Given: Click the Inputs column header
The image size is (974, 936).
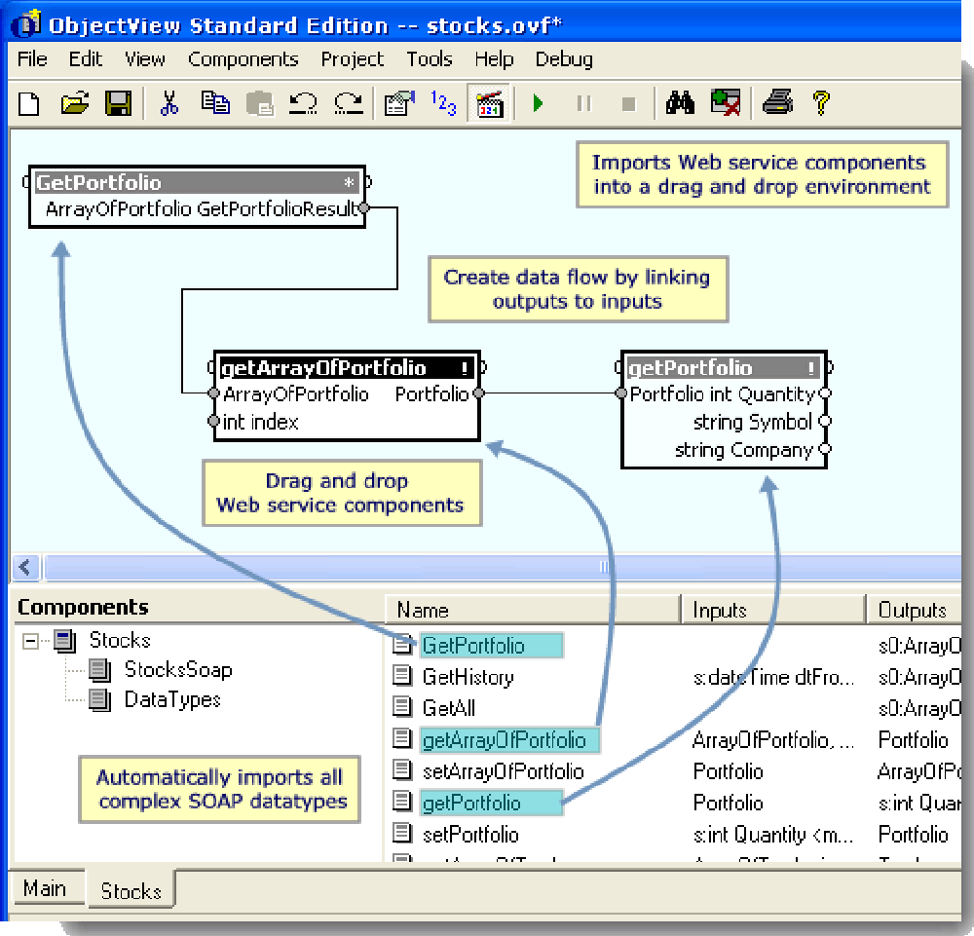Looking at the screenshot, I should pos(772,610).
